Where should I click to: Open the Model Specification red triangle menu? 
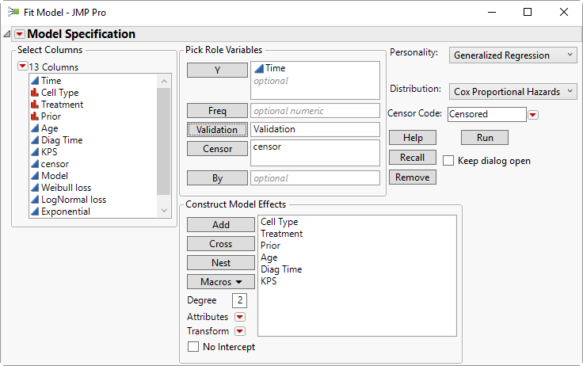pos(19,34)
